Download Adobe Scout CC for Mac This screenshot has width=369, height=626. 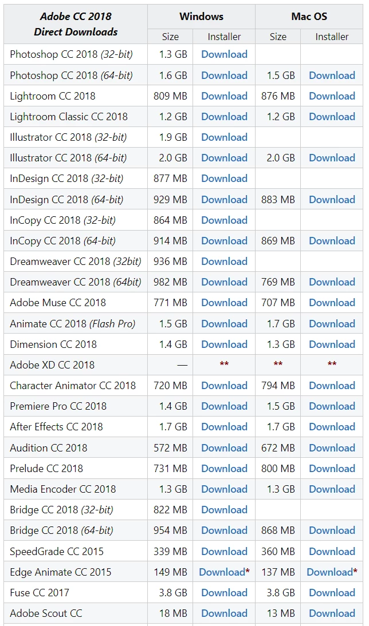click(332, 613)
